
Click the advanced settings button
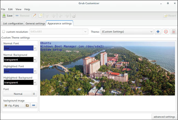(164, 117)
